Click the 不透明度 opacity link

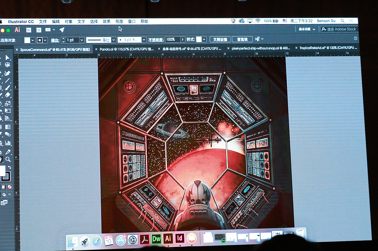point(156,40)
